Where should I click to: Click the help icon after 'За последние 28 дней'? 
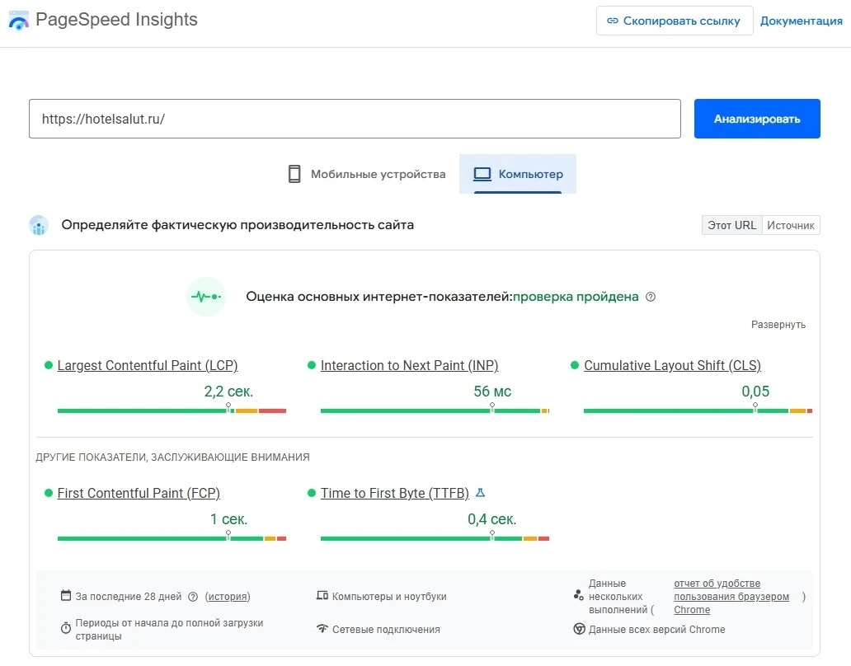click(x=193, y=597)
